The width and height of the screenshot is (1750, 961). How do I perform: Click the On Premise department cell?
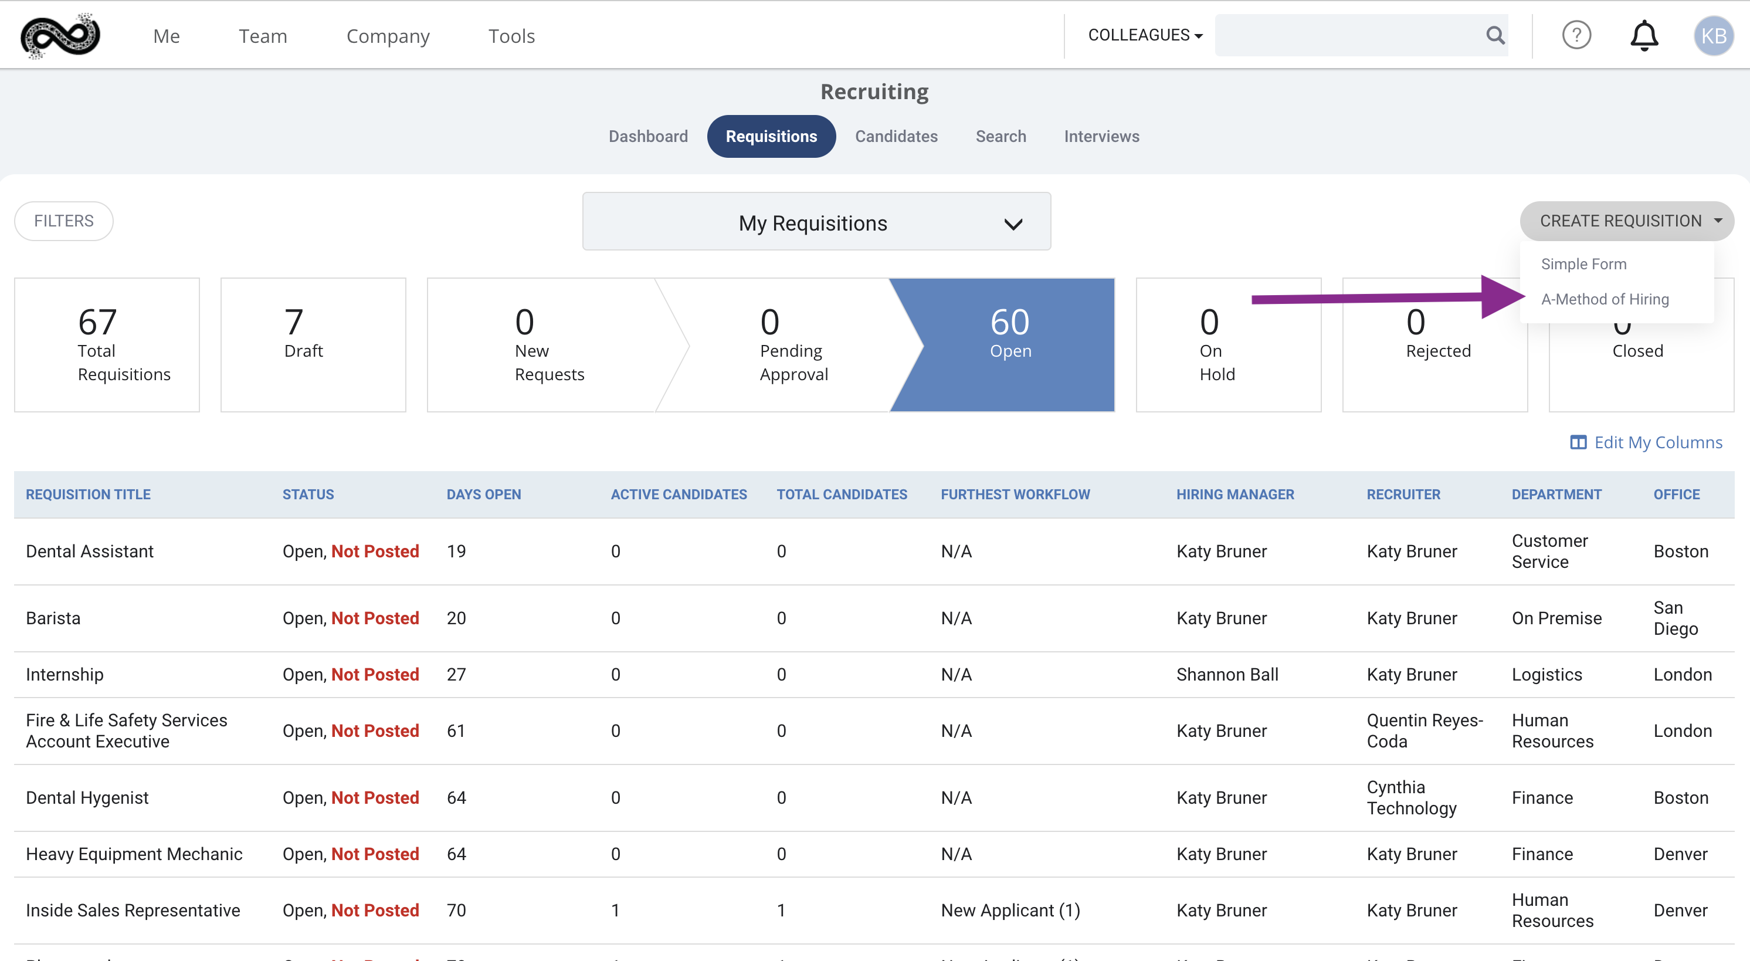pos(1556,618)
